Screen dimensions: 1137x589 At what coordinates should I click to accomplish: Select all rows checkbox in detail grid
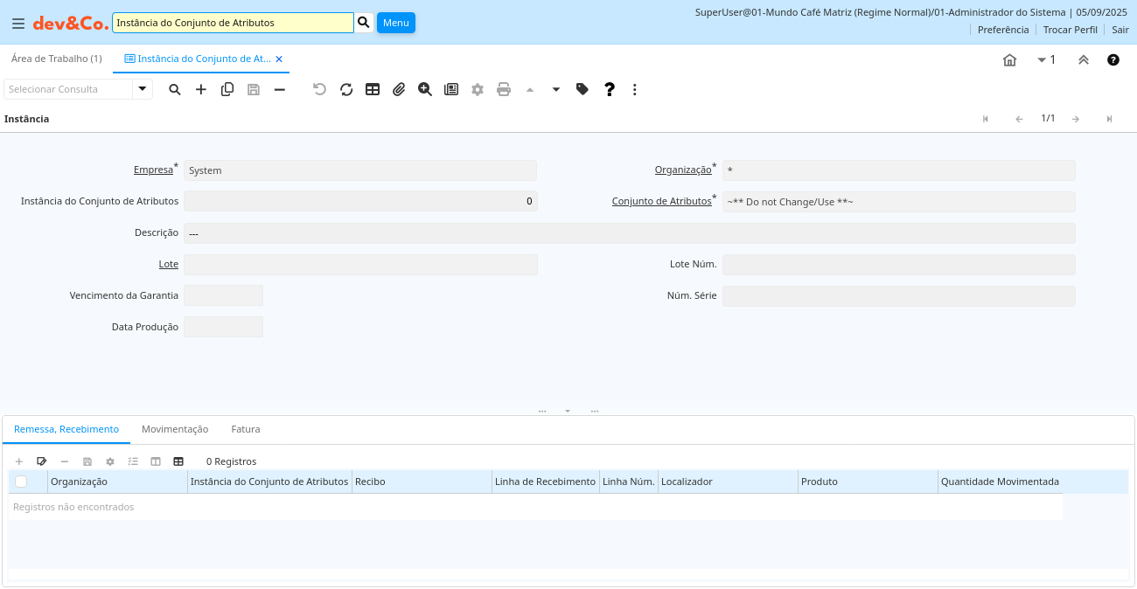pos(21,482)
